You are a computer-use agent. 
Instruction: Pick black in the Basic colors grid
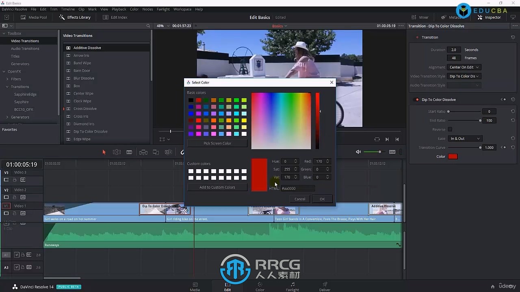(x=191, y=100)
